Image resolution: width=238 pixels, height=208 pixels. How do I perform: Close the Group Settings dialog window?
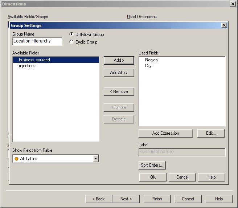point(224,25)
